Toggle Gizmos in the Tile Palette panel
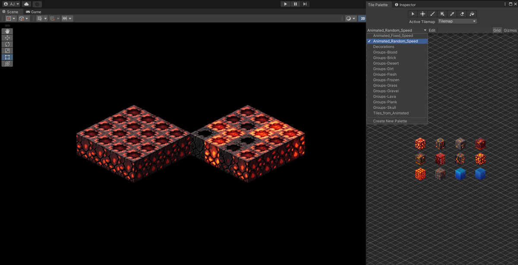Screen dimensions: 518x265 (510, 30)
